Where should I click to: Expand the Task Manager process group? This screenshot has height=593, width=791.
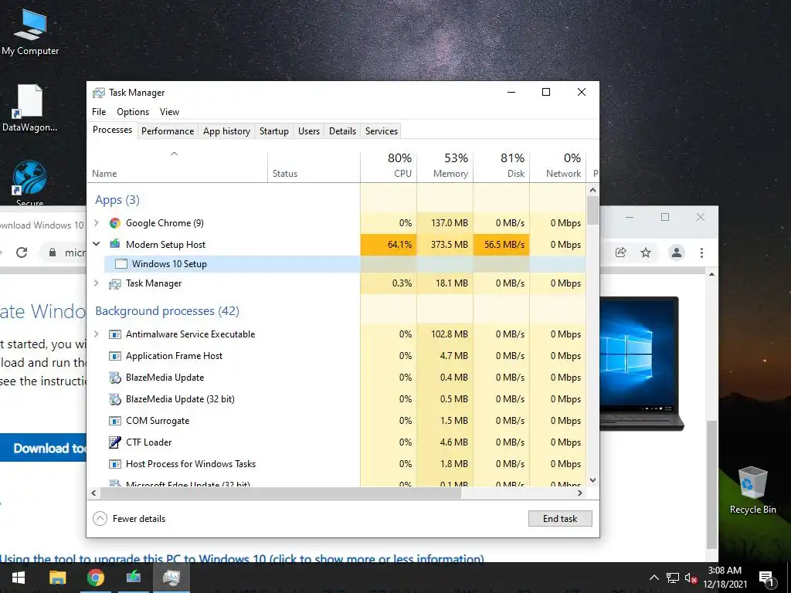click(x=97, y=283)
